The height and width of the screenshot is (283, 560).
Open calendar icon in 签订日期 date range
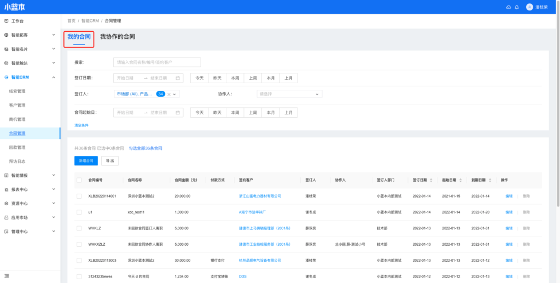178,78
